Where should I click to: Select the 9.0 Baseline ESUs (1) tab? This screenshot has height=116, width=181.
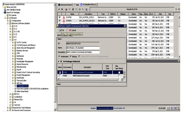[x=88, y=5]
